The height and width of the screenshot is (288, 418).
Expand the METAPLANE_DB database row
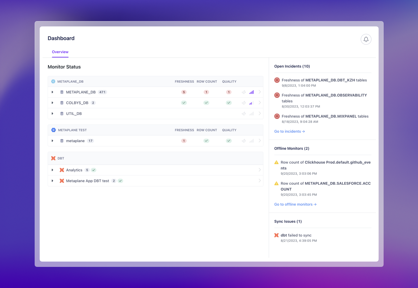(52, 92)
